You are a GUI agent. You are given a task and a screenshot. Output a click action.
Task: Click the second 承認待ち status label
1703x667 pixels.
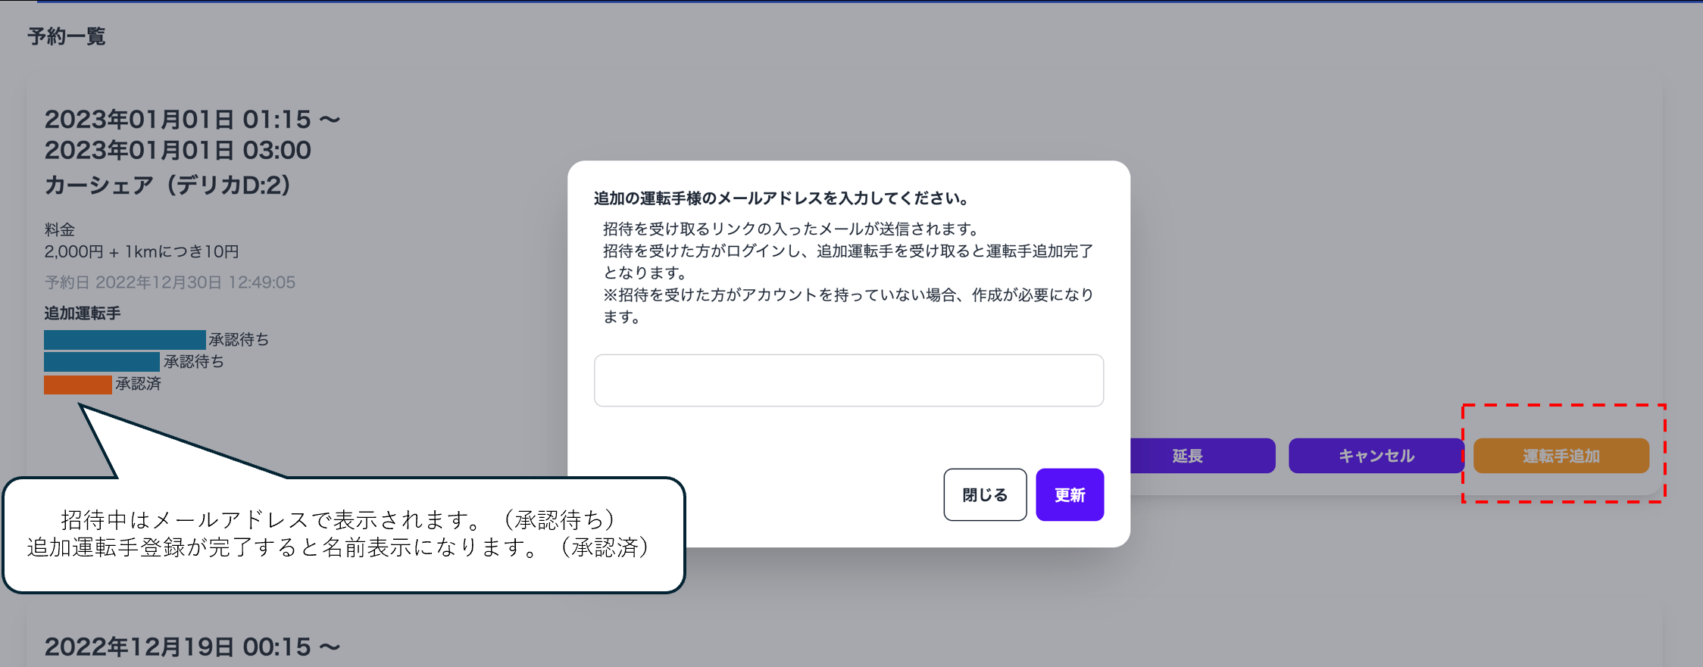pyautogui.click(x=194, y=361)
